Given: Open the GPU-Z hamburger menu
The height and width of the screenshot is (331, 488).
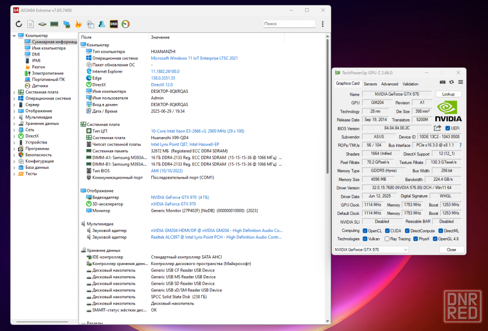Looking at the screenshot, I should pyautogui.click(x=461, y=82).
